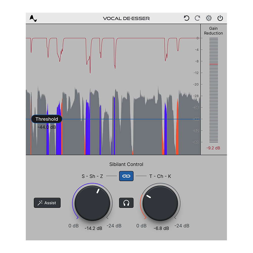Toggle the plugin power bypass button
This screenshot has height=253, width=253.
[x=220, y=18]
